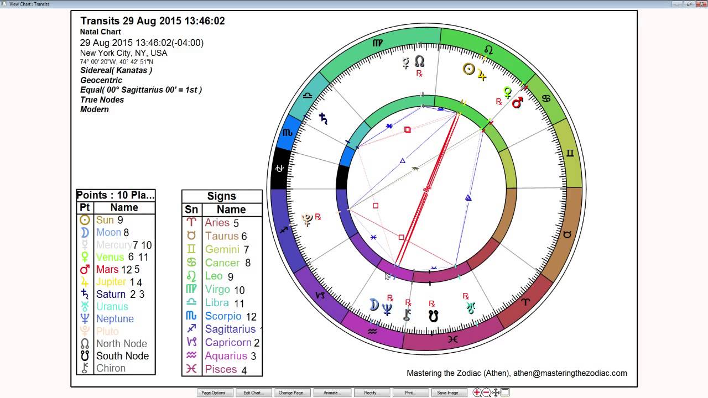Click the Capricorn sign symbol on outer ring
The image size is (708, 398).
320,295
